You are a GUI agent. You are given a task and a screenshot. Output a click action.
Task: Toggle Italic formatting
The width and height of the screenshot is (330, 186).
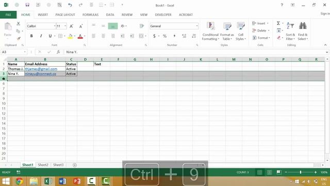41,36
